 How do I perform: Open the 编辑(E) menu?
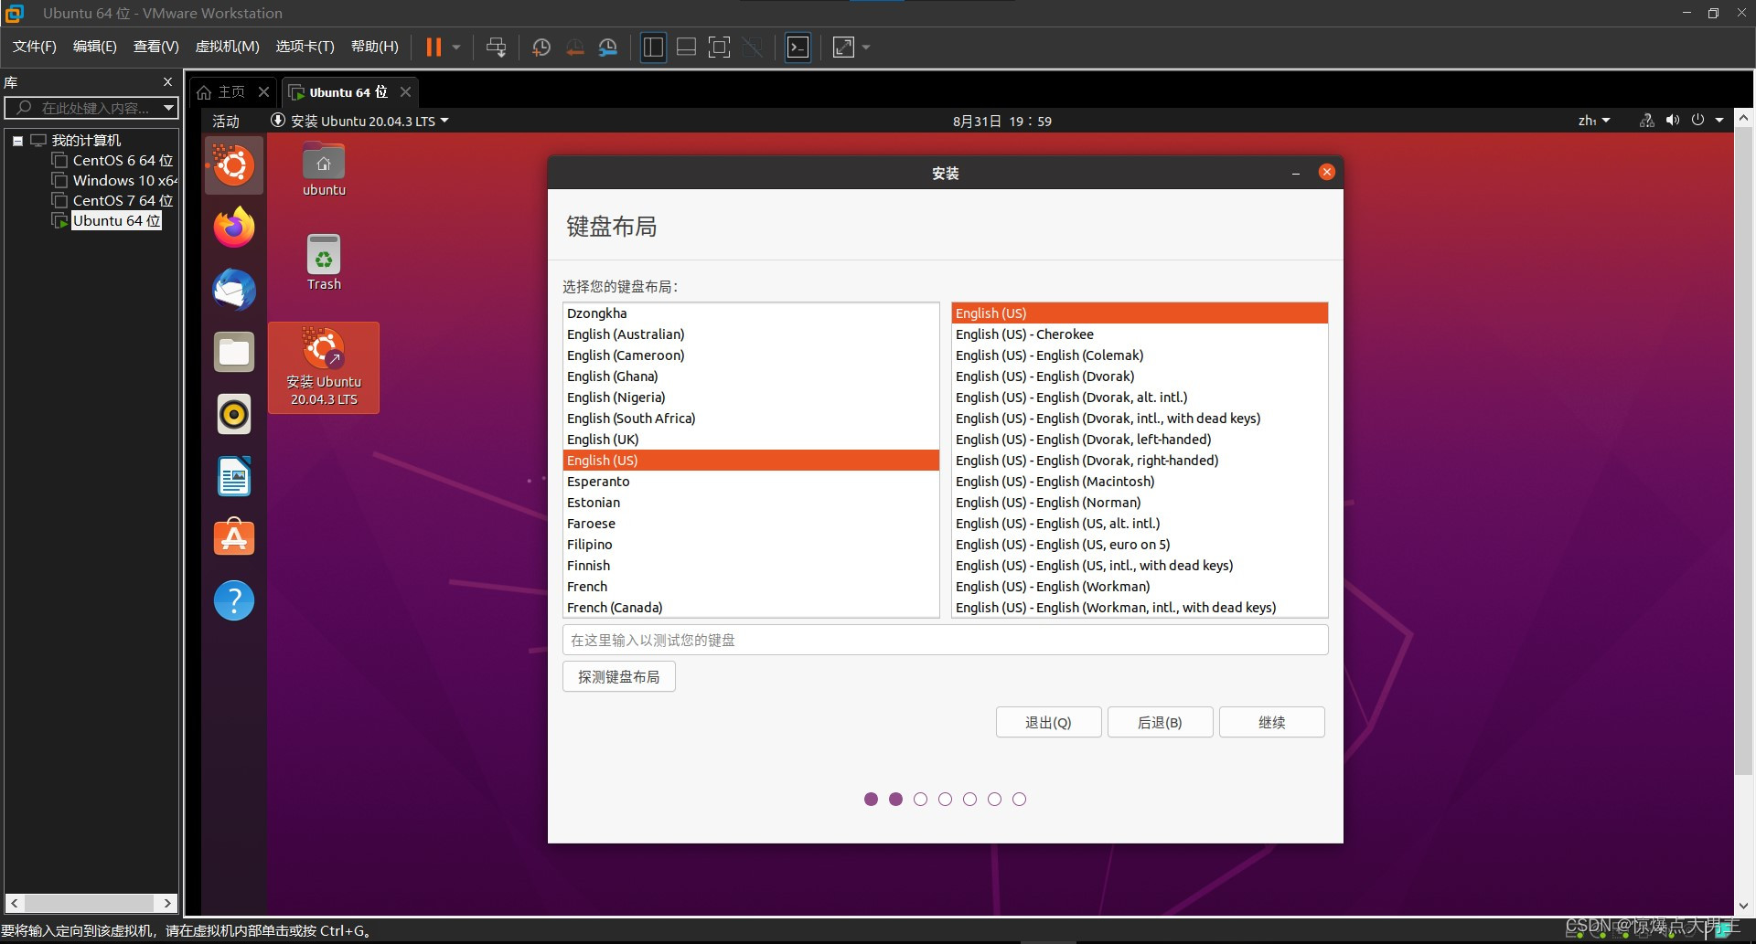click(x=94, y=47)
